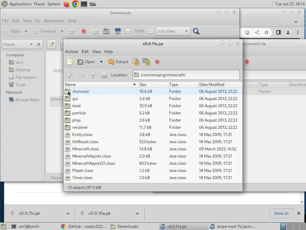The image size is (306, 230).
Task: Click the zoom out icon beside 100%
Action: coord(128,31)
